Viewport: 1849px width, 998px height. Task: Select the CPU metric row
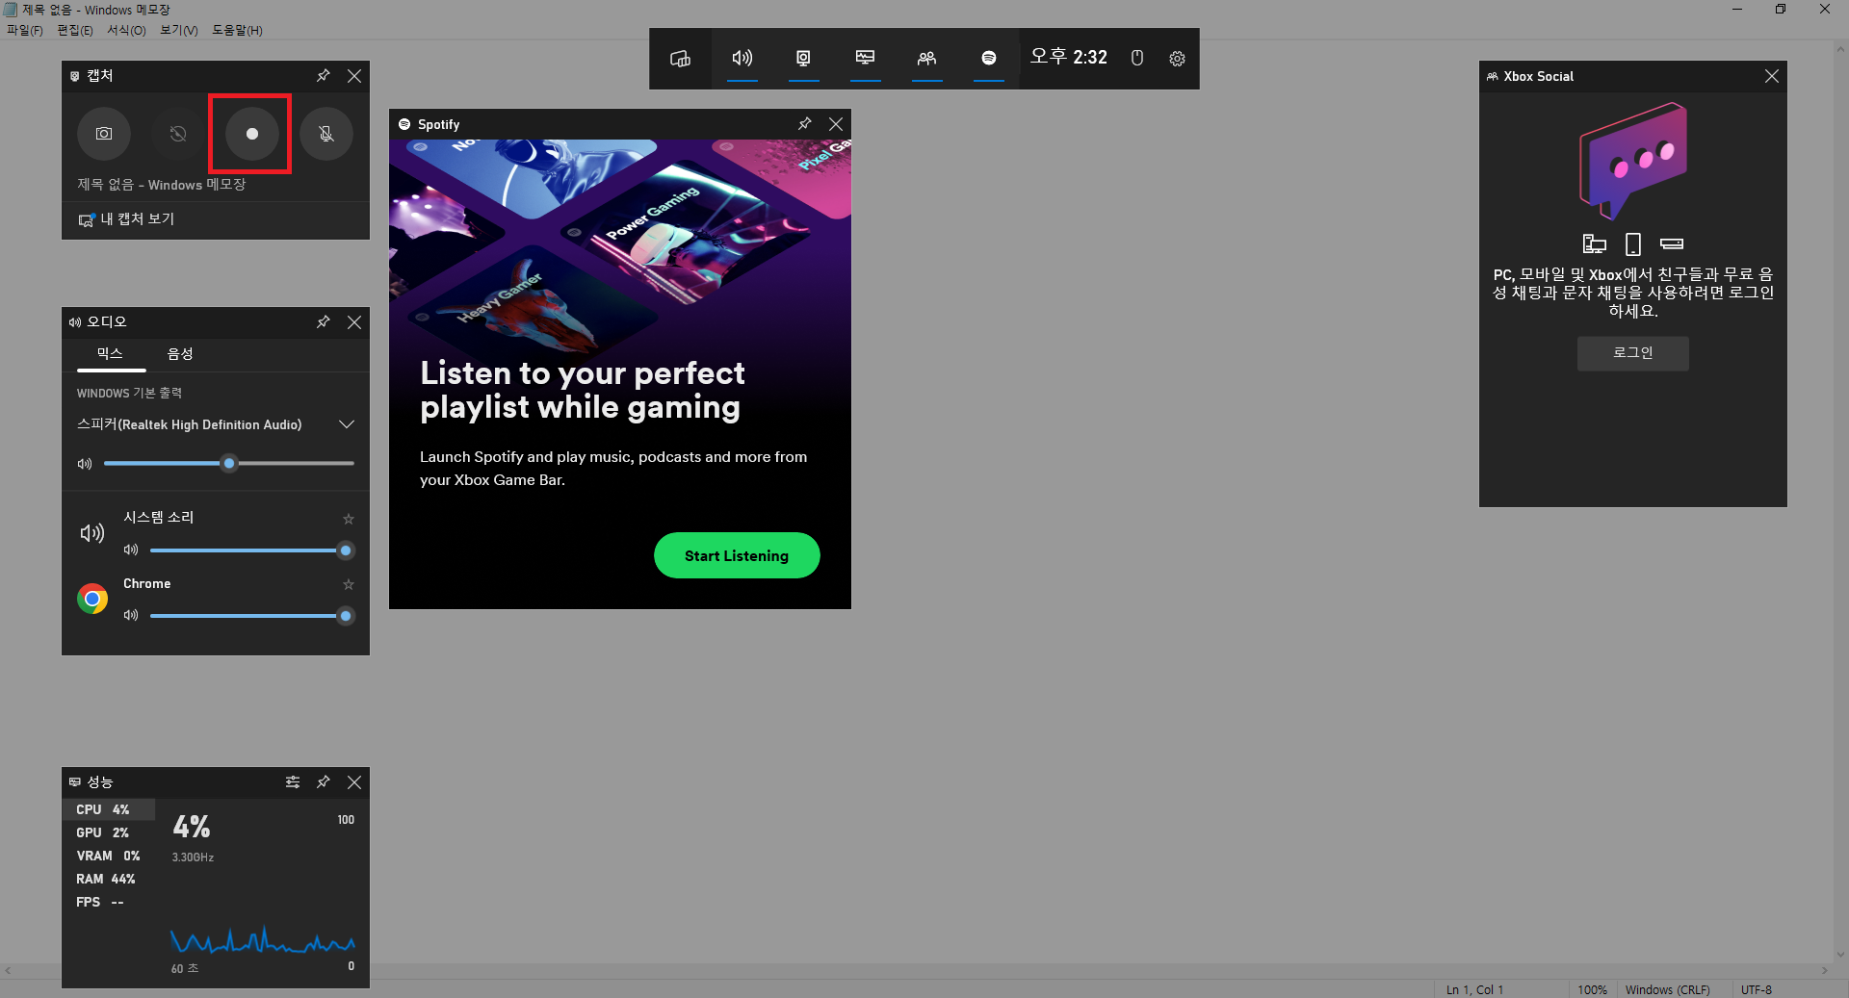click(x=109, y=809)
